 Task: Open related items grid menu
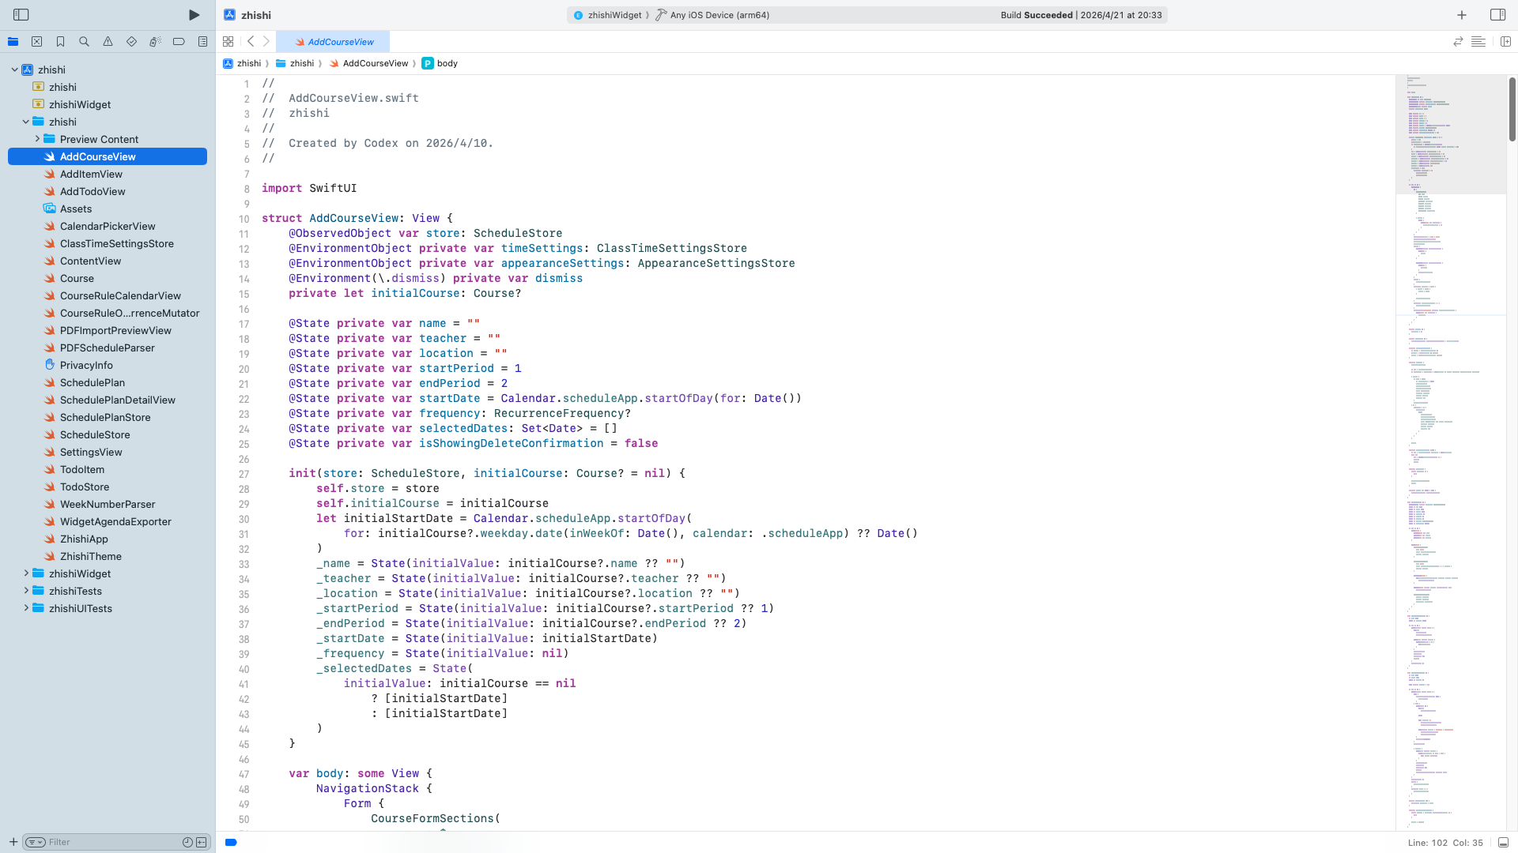point(228,42)
